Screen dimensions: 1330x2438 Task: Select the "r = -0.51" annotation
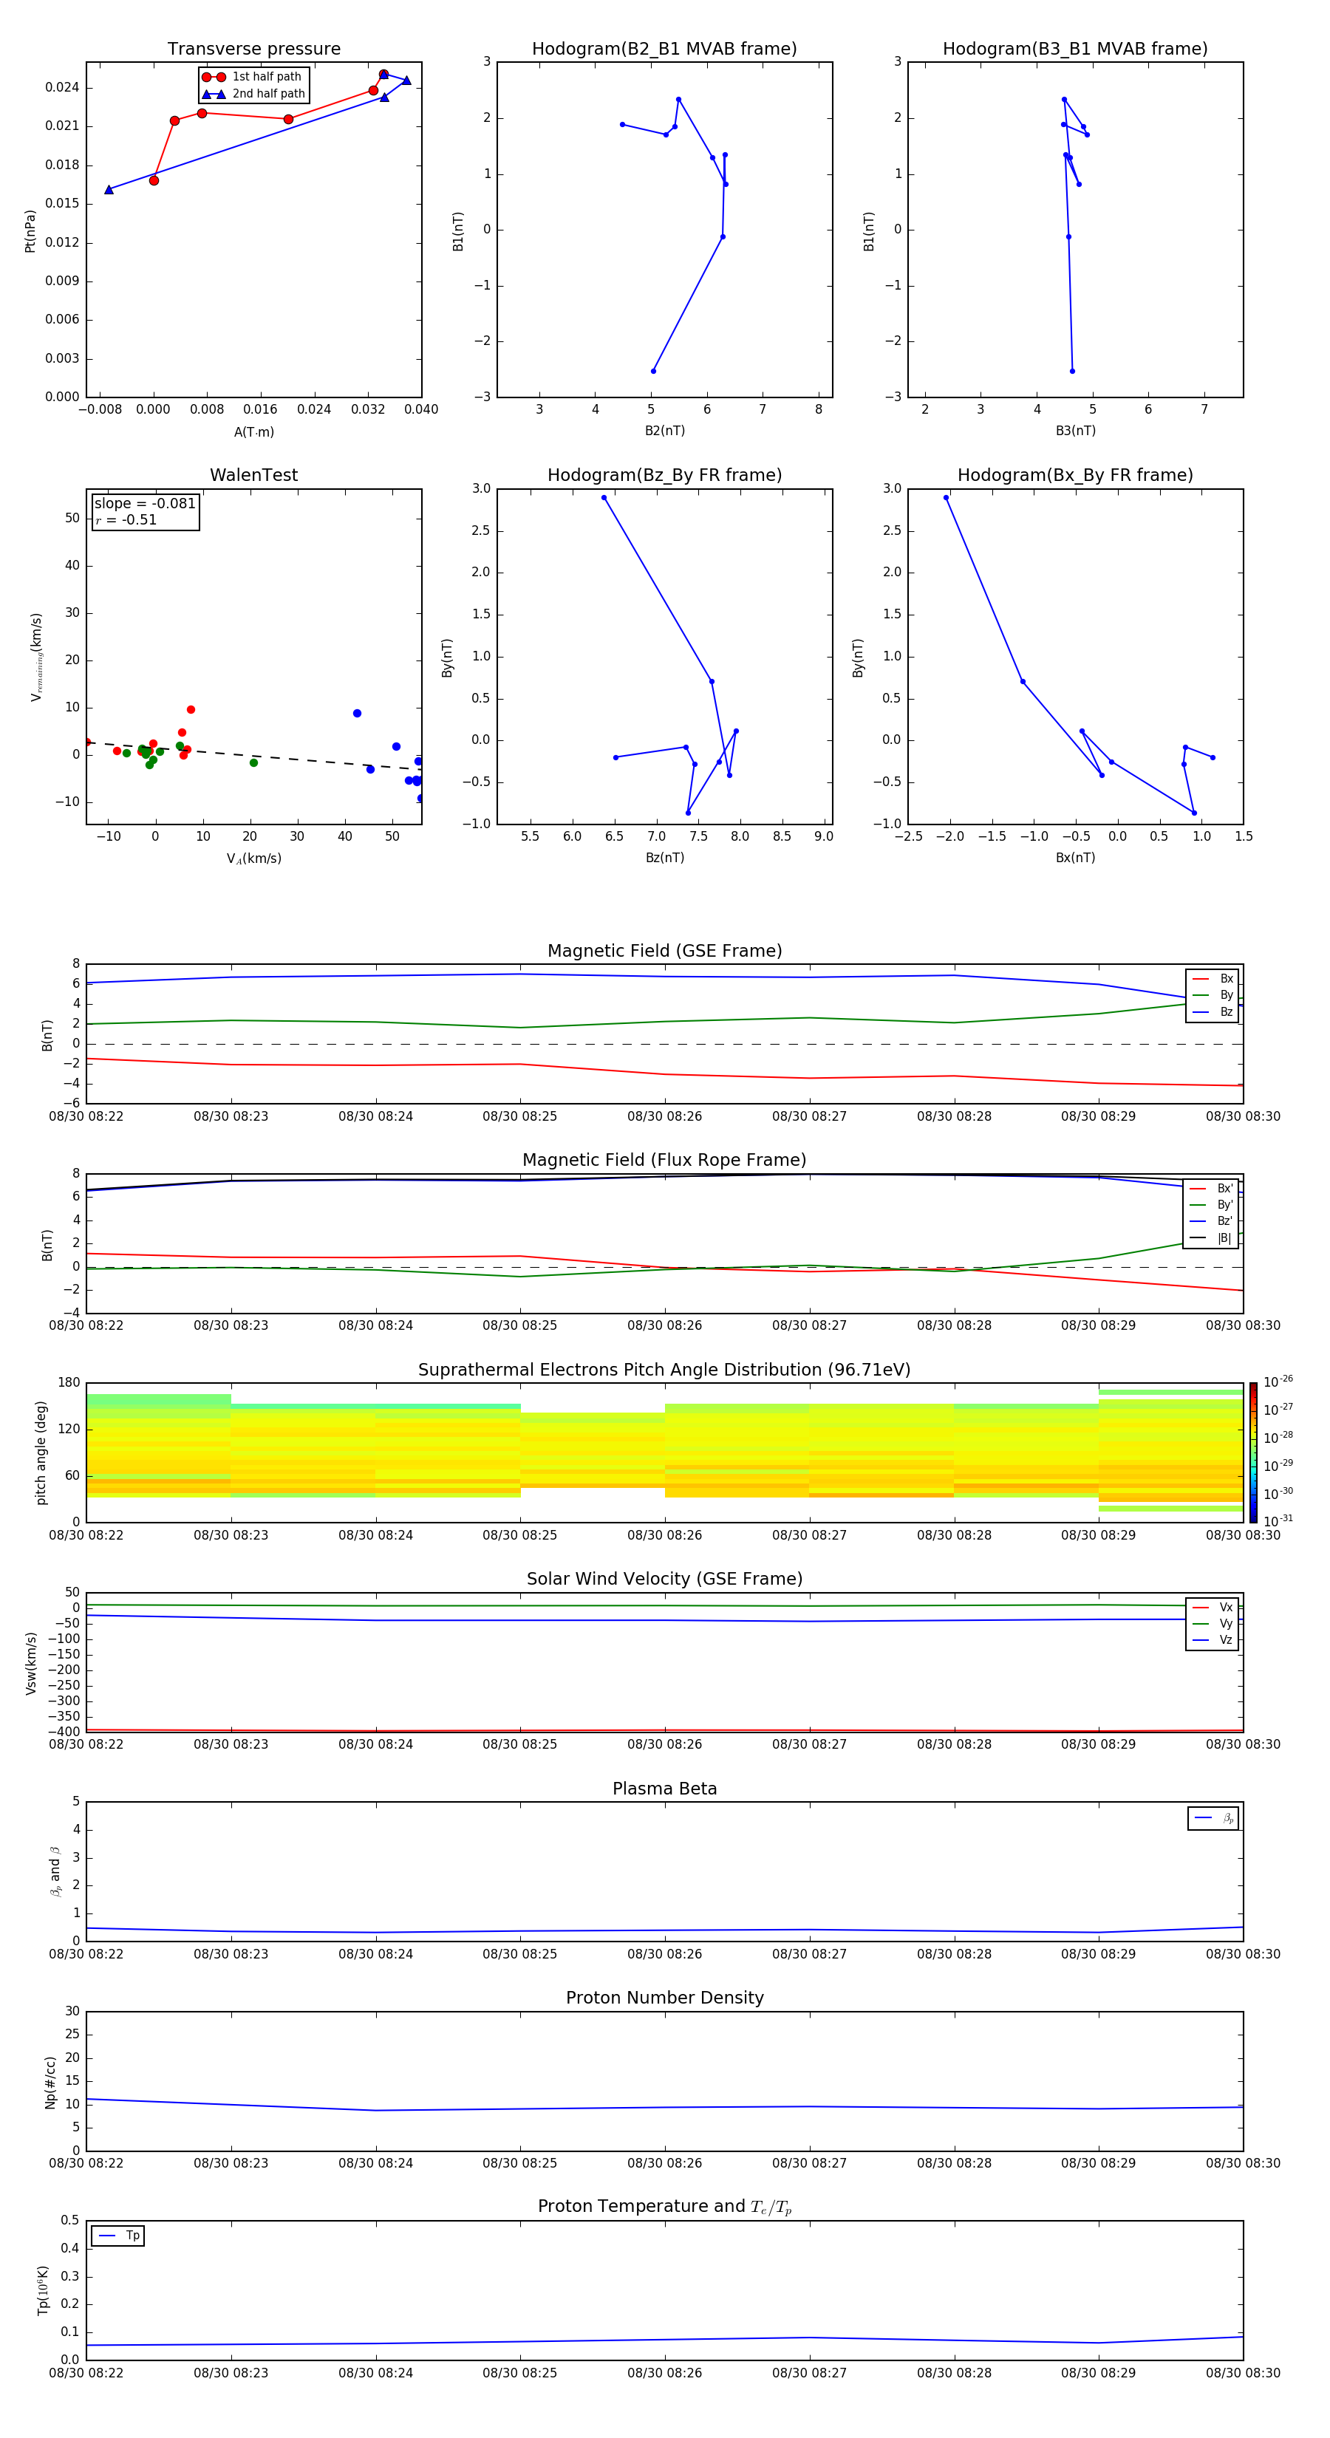pos(126,519)
